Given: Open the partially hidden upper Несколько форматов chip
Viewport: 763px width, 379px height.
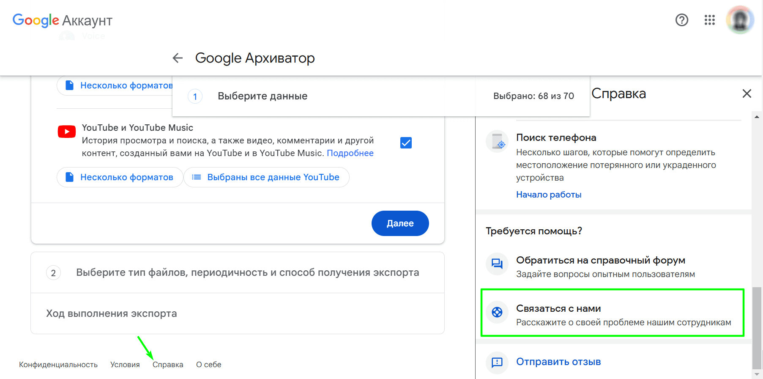Looking at the screenshot, I should pyautogui.click(x=115, y=85).
